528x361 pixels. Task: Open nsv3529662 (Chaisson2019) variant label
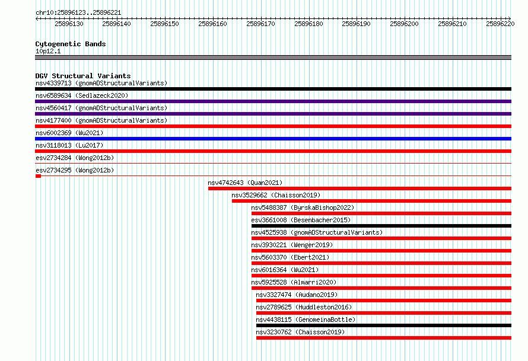click(x=276, y=195)
